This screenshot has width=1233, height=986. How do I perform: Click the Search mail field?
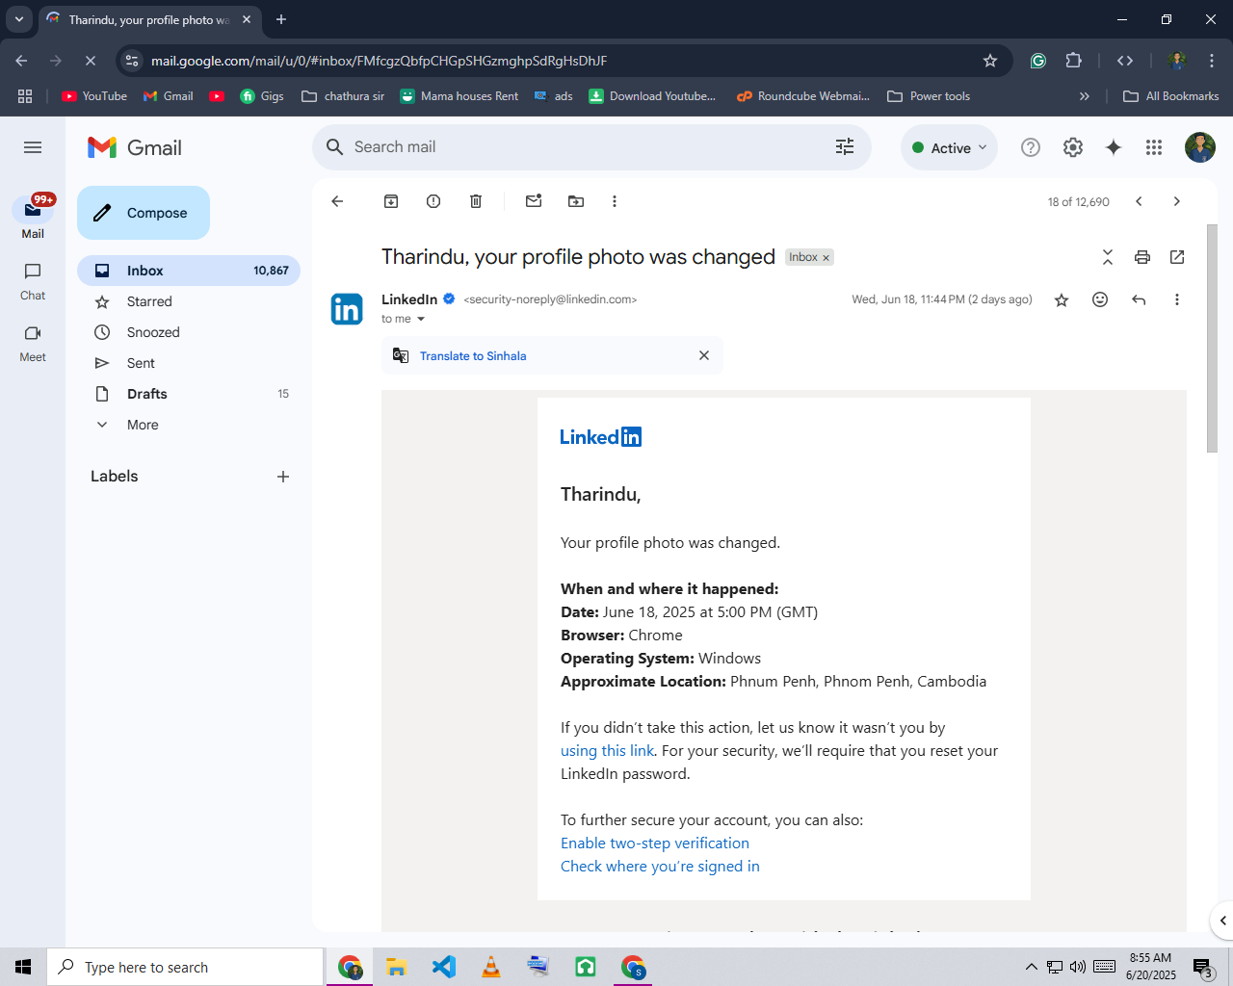[591, 147]
